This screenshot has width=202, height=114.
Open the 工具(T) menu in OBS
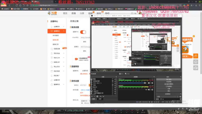click(127, 19)
